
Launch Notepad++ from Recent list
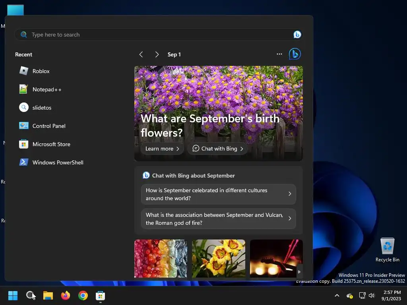pyautogui.click(x=40, y=89)
